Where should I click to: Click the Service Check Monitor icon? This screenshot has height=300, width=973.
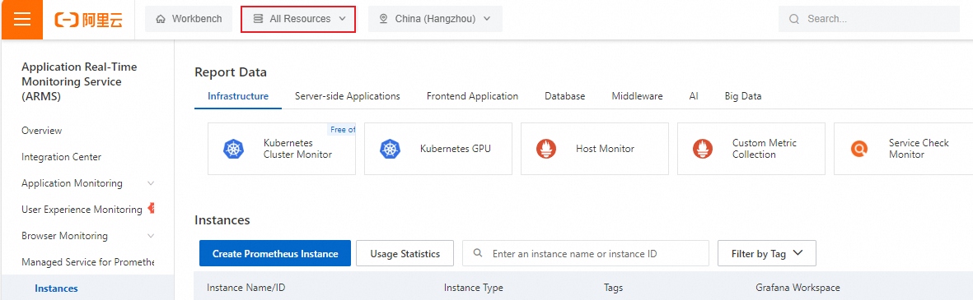[858, 149]
